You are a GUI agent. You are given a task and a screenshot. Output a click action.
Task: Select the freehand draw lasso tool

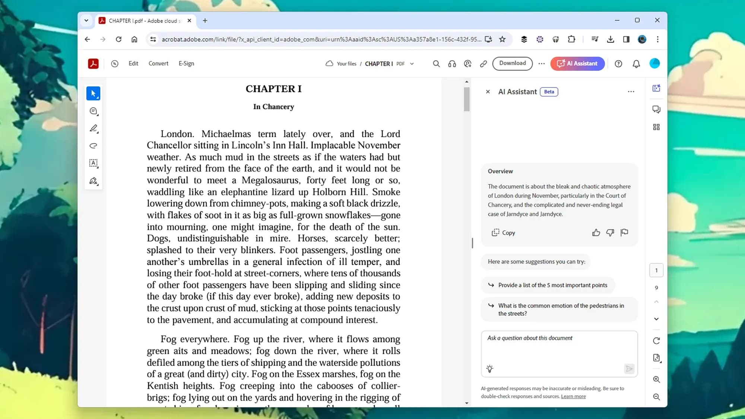coord(93,146)
